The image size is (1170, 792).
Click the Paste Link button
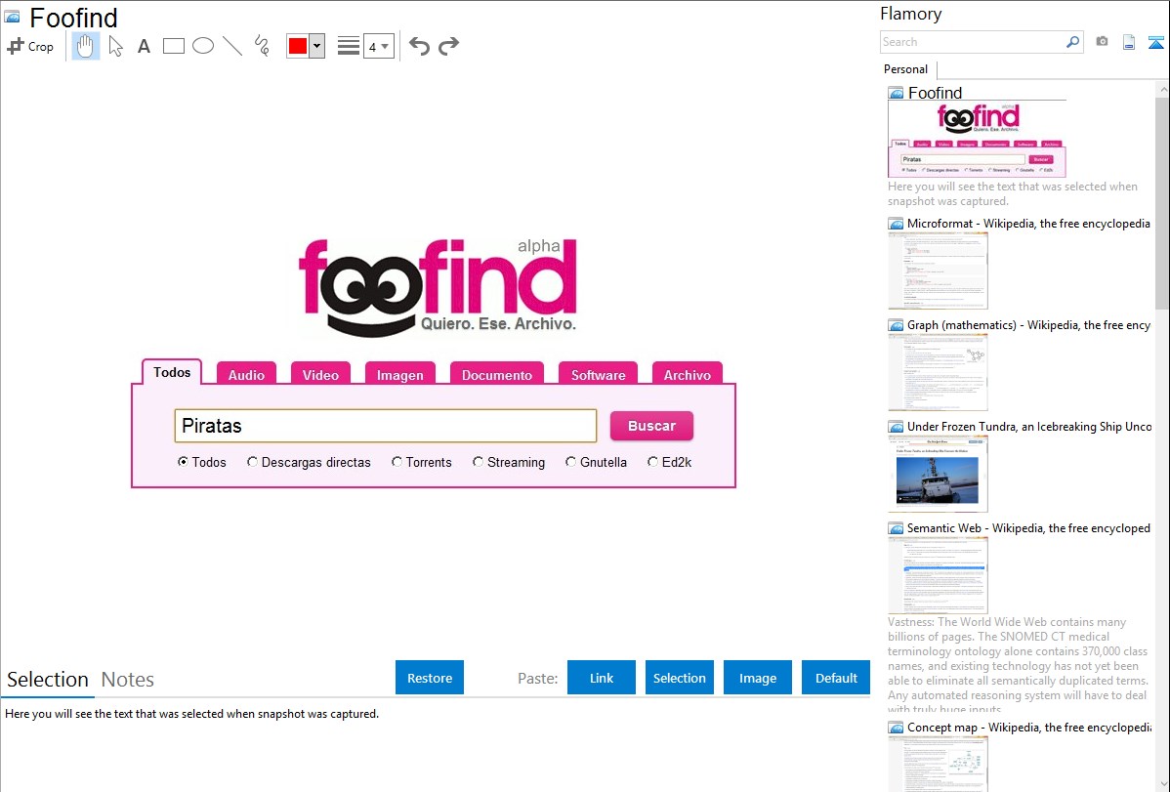(x=602, y=678)
